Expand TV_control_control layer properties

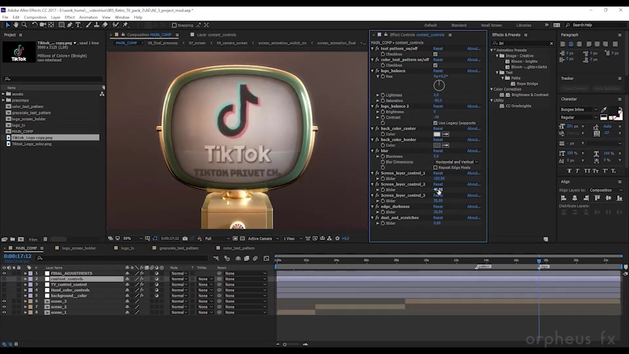[x=26, y=285]
